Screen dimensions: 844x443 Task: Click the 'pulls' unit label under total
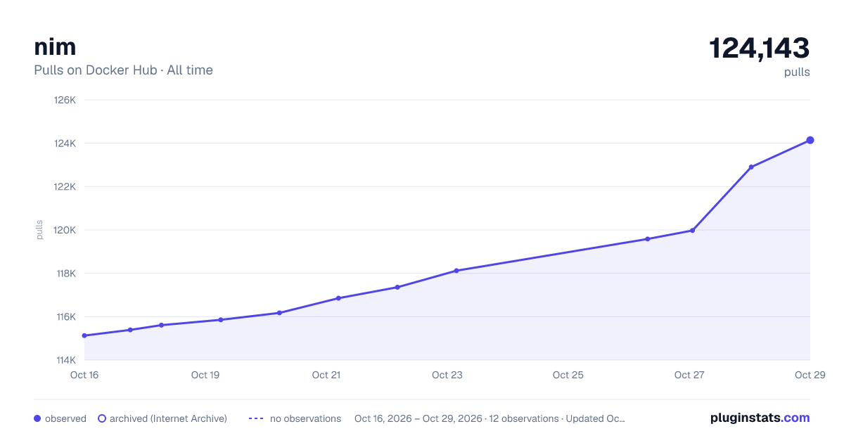tap(797, 72)
